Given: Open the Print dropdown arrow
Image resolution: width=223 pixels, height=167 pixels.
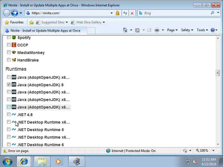Looking at the screenshot, I should 163,30.
